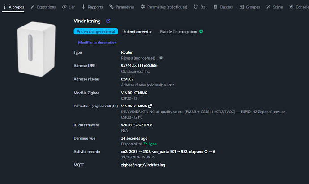This screenshot has width=309, height=184.
Task: Click the 29/05/2026 19:39:35 timestamp
Action: (x=138, y=157)
